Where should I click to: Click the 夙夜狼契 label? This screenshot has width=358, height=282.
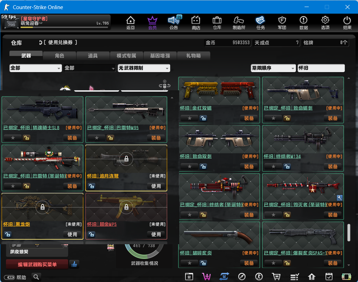point(19,252)
